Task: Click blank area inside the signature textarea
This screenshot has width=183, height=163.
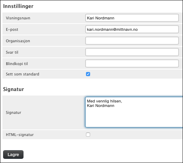Action: tap(134, 118)
